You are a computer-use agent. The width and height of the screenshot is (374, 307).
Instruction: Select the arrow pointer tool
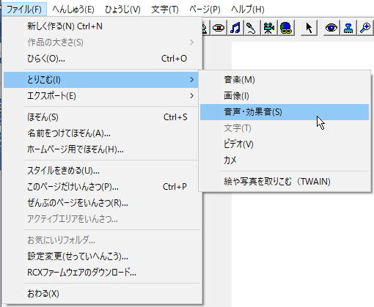pyautogui.click(x=309, y=28)
